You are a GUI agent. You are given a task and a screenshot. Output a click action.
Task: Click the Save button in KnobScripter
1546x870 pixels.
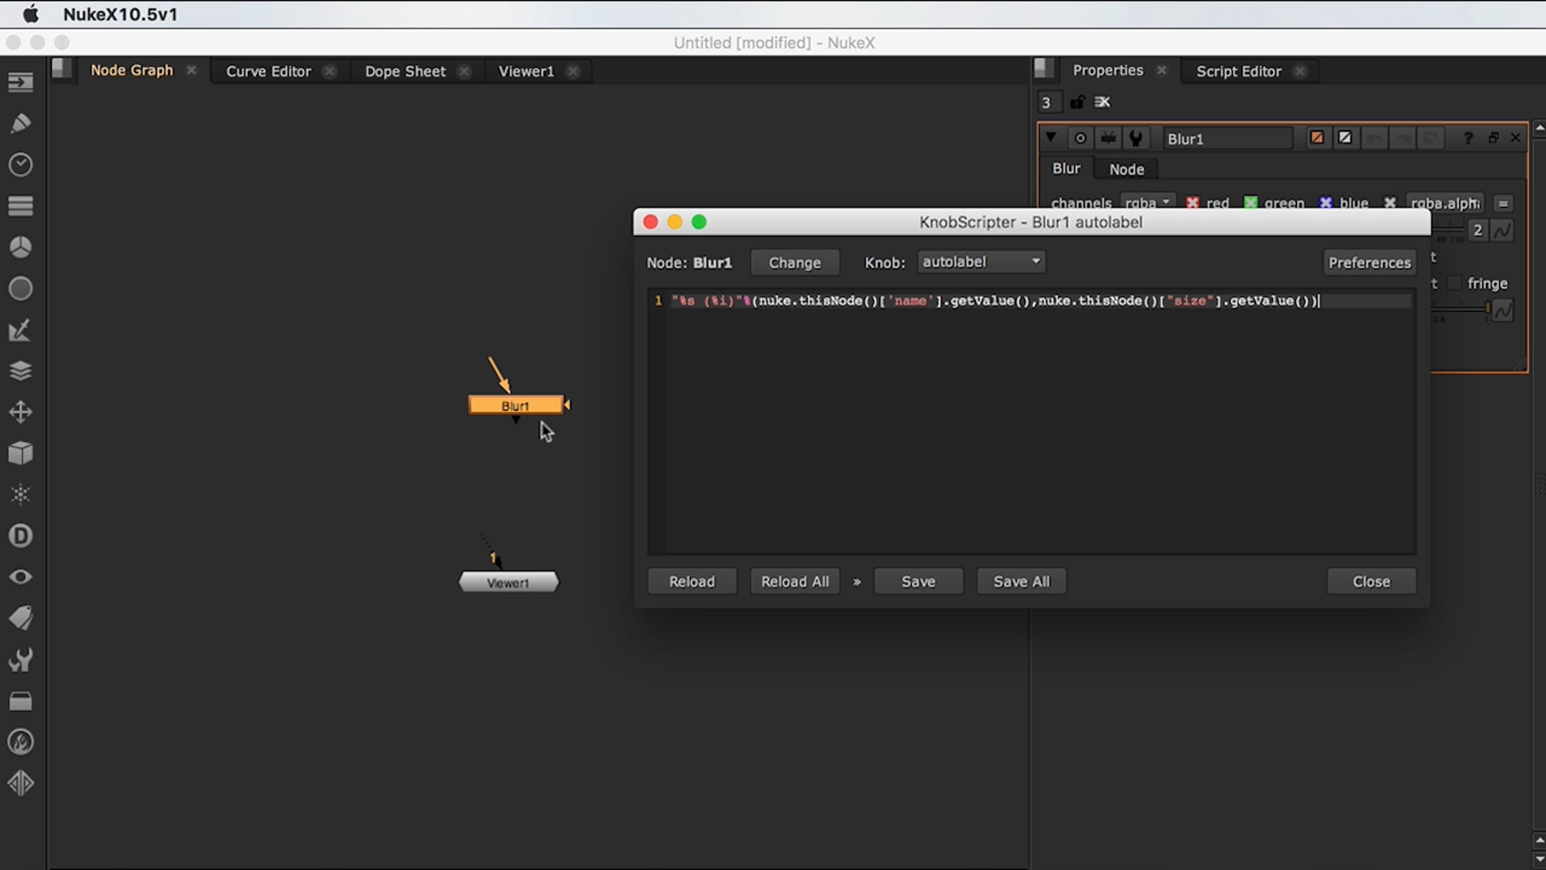(919, 581)
